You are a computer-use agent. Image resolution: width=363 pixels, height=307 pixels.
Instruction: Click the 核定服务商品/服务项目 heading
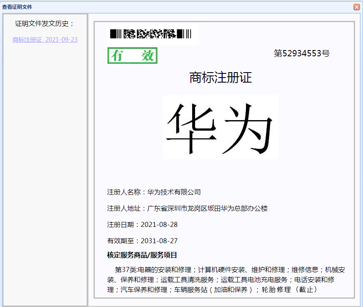pos(142,255)
